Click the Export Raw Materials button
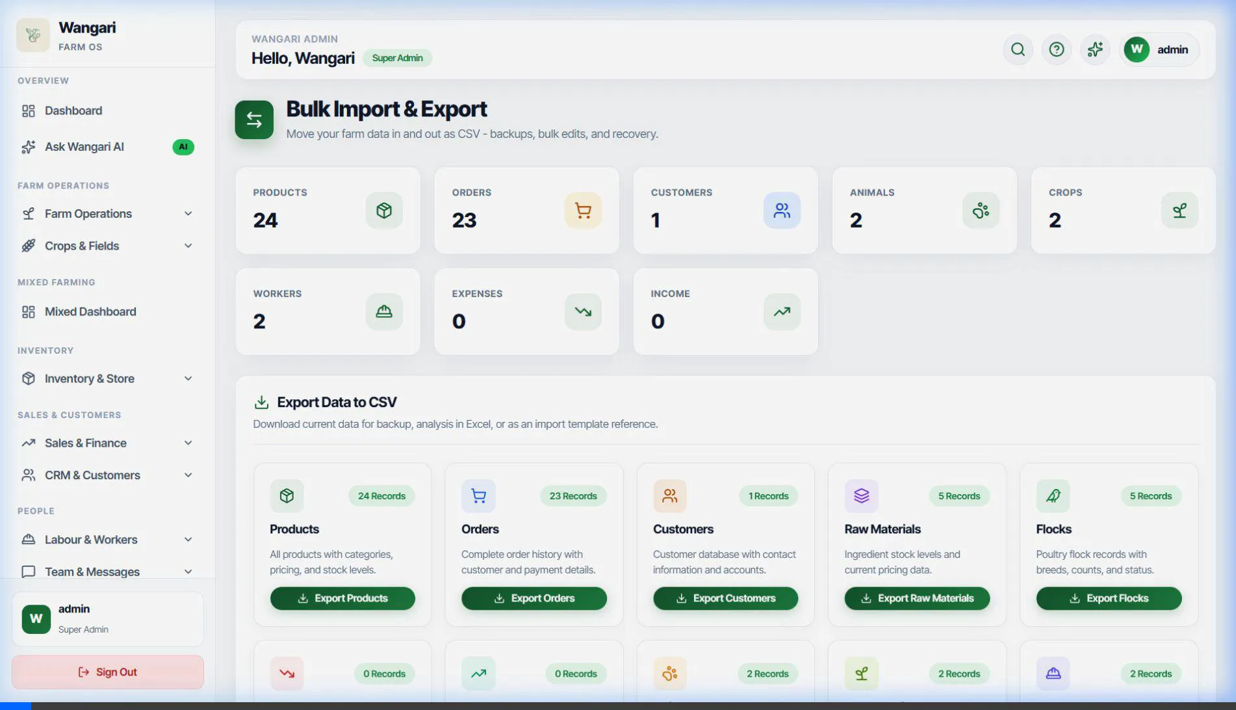1236x710 pixels. pyautogui.click(x=917, y=598)
